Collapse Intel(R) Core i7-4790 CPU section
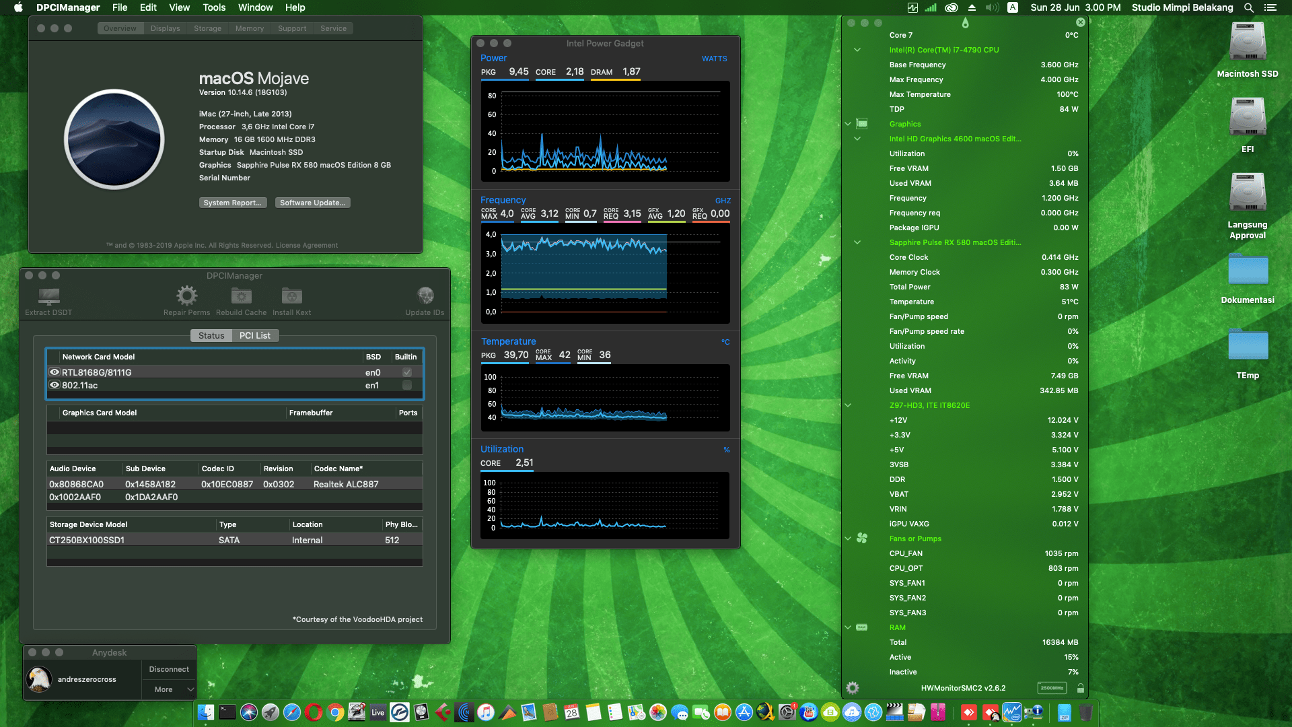This screenshot has height=727, width=1292. 857,50
